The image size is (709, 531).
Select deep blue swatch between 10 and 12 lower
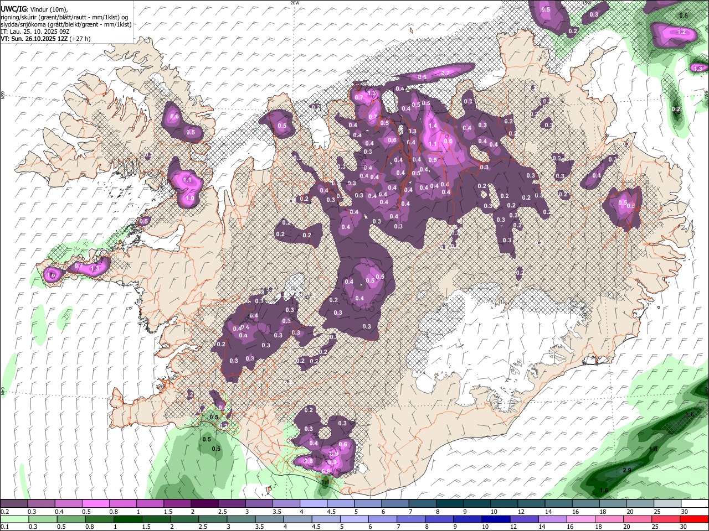[x=496, y=519]
